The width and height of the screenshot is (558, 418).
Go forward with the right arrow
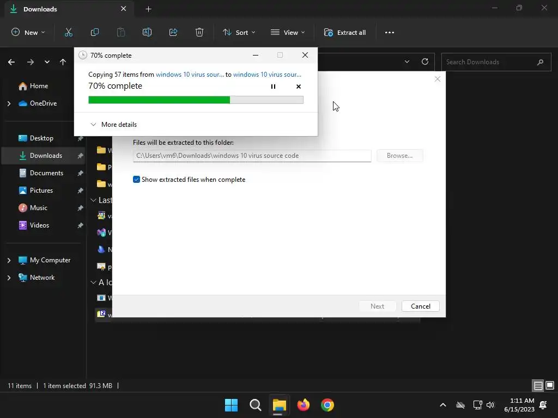coord(31,62)
